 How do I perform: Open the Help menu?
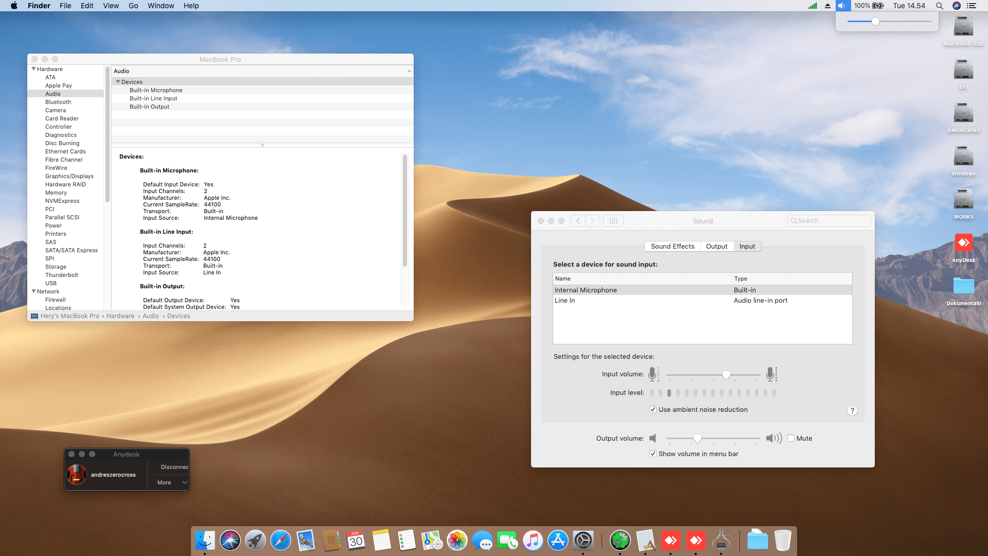tap(191, 6)
